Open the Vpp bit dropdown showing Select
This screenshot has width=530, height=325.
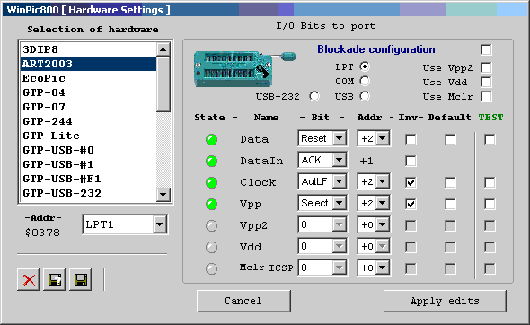(339, 203)
